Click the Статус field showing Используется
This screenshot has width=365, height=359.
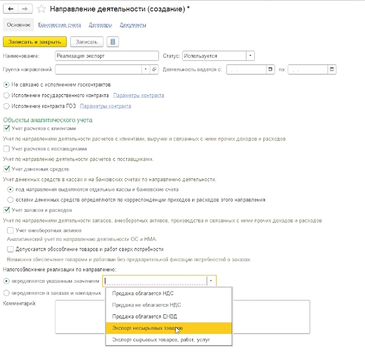pos(214,56)
